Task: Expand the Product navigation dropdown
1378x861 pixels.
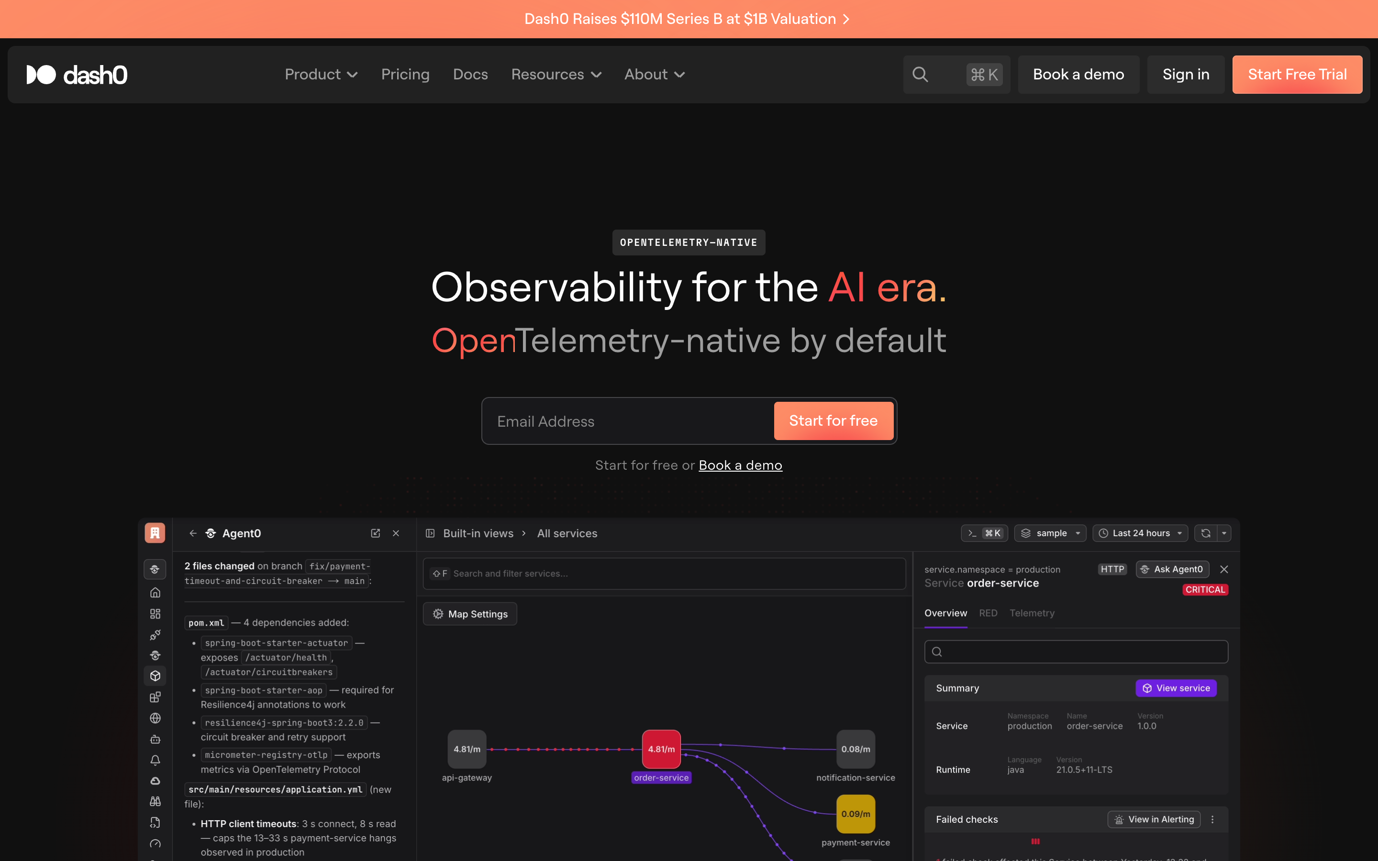Action: [321, 75]
